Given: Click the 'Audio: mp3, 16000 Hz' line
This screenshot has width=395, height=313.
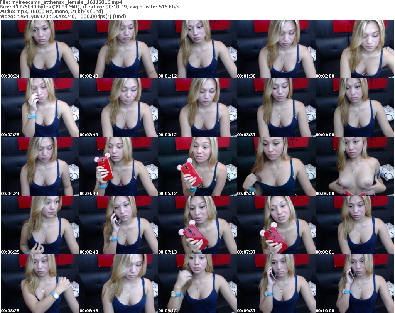Looking at the screenshot, I should click(52, 12).
